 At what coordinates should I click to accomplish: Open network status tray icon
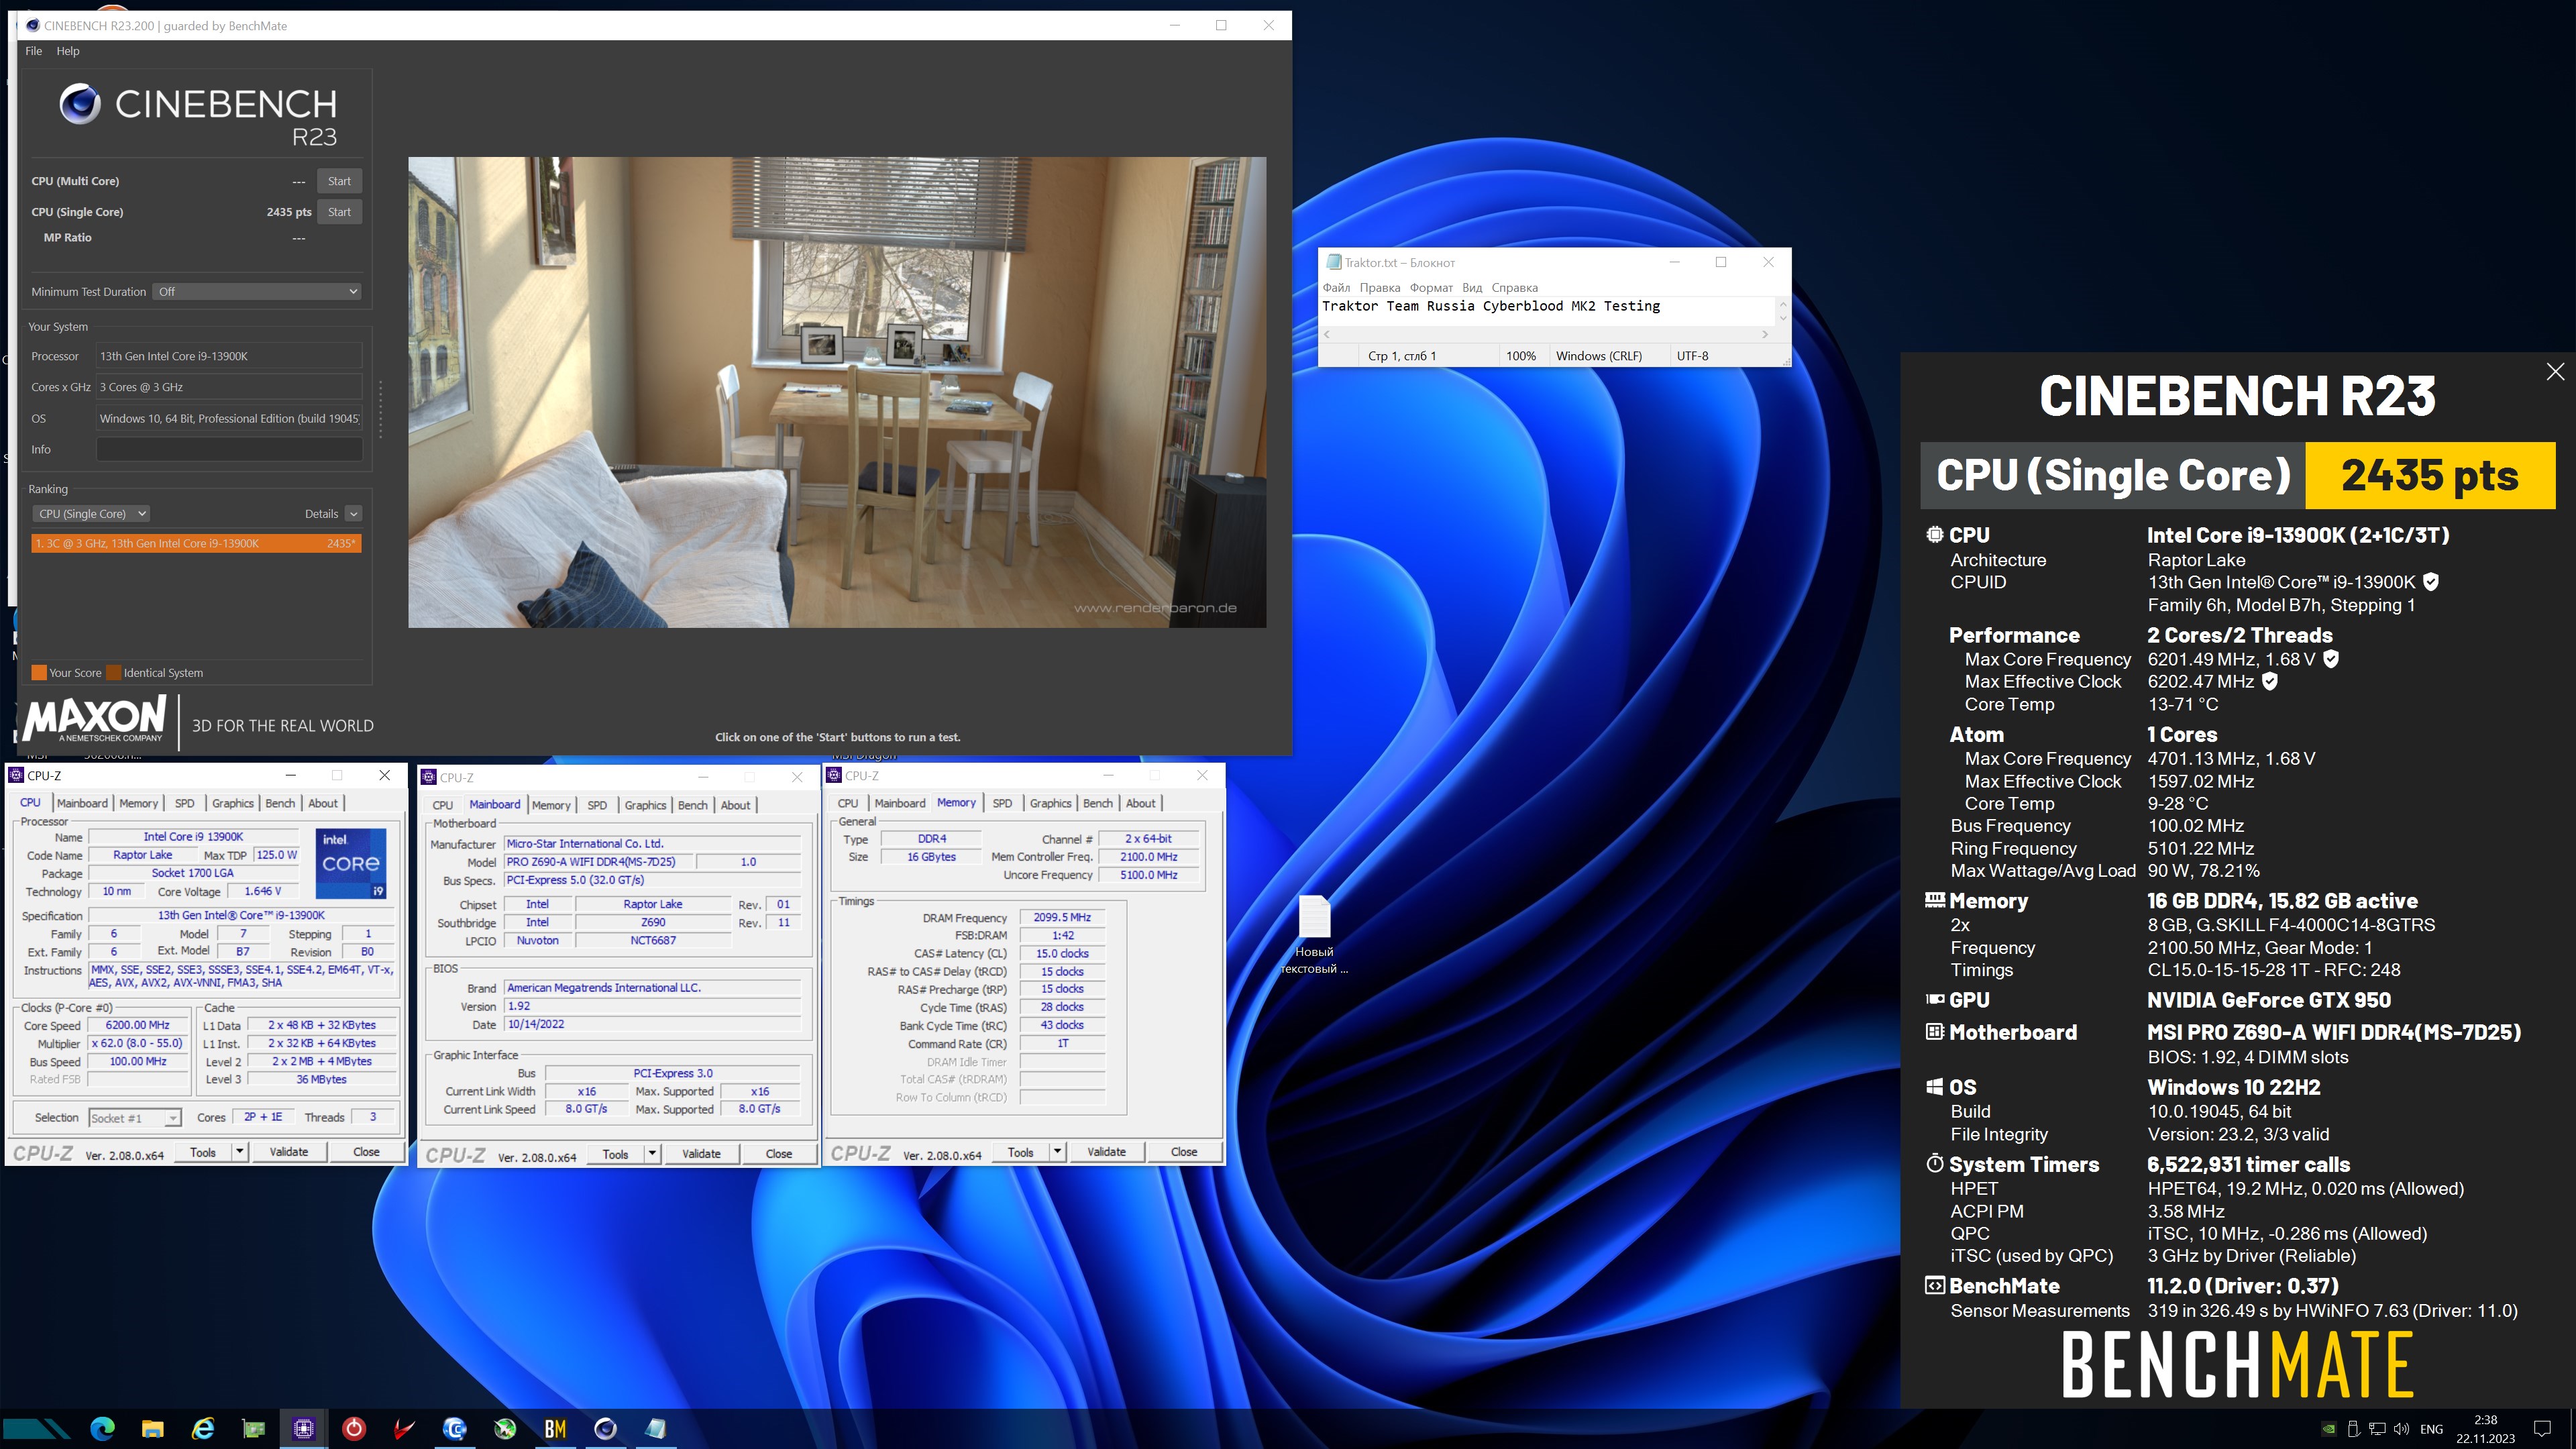coord(2377,1428)
